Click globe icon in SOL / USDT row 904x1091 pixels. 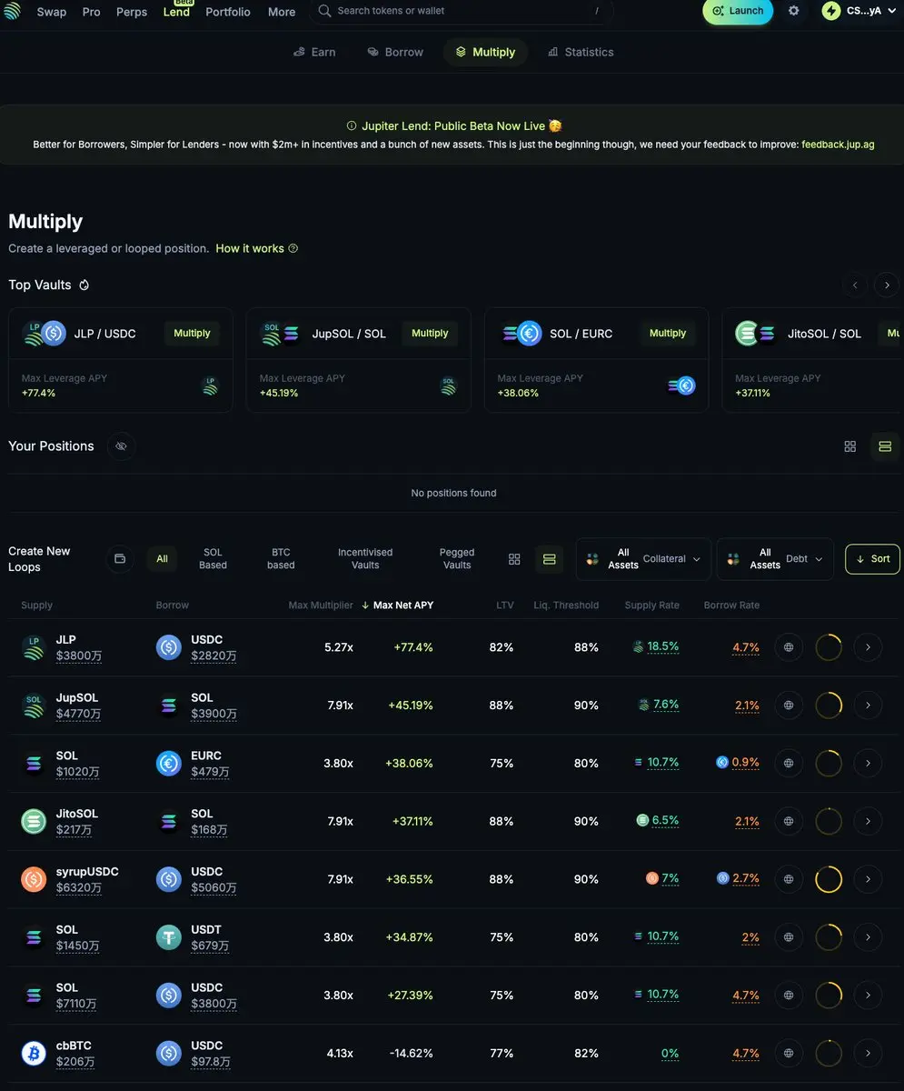click(789, 937)
